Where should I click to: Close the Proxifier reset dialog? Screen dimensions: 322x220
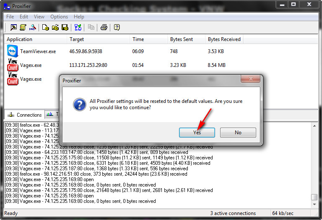coord(251,79)
